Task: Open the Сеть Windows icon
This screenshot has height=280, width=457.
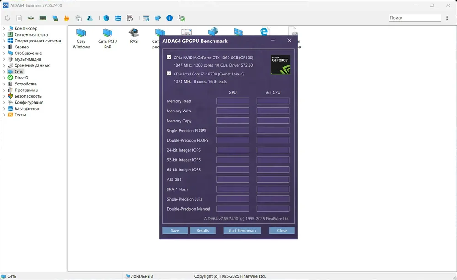Action: (x=81, y=39)
